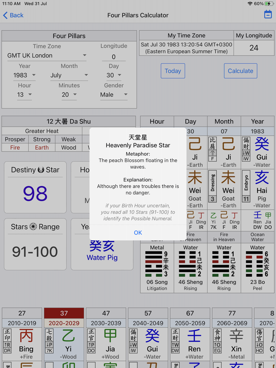
Task: Check the battery indicator in status bar
Action: 269,4
